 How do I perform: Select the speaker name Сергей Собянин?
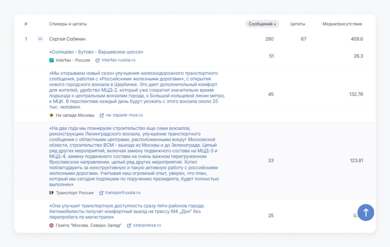coord(67,39)
